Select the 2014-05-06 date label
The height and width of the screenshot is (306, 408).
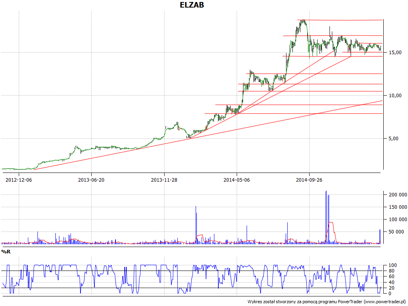[237, 180]
